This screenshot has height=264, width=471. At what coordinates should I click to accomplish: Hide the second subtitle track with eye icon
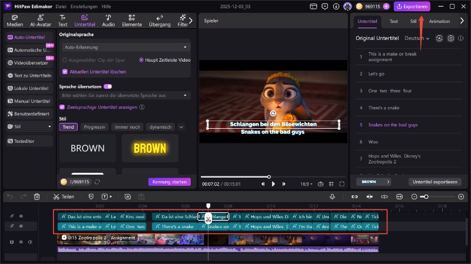pyautogui.click(x=21, y=226)
